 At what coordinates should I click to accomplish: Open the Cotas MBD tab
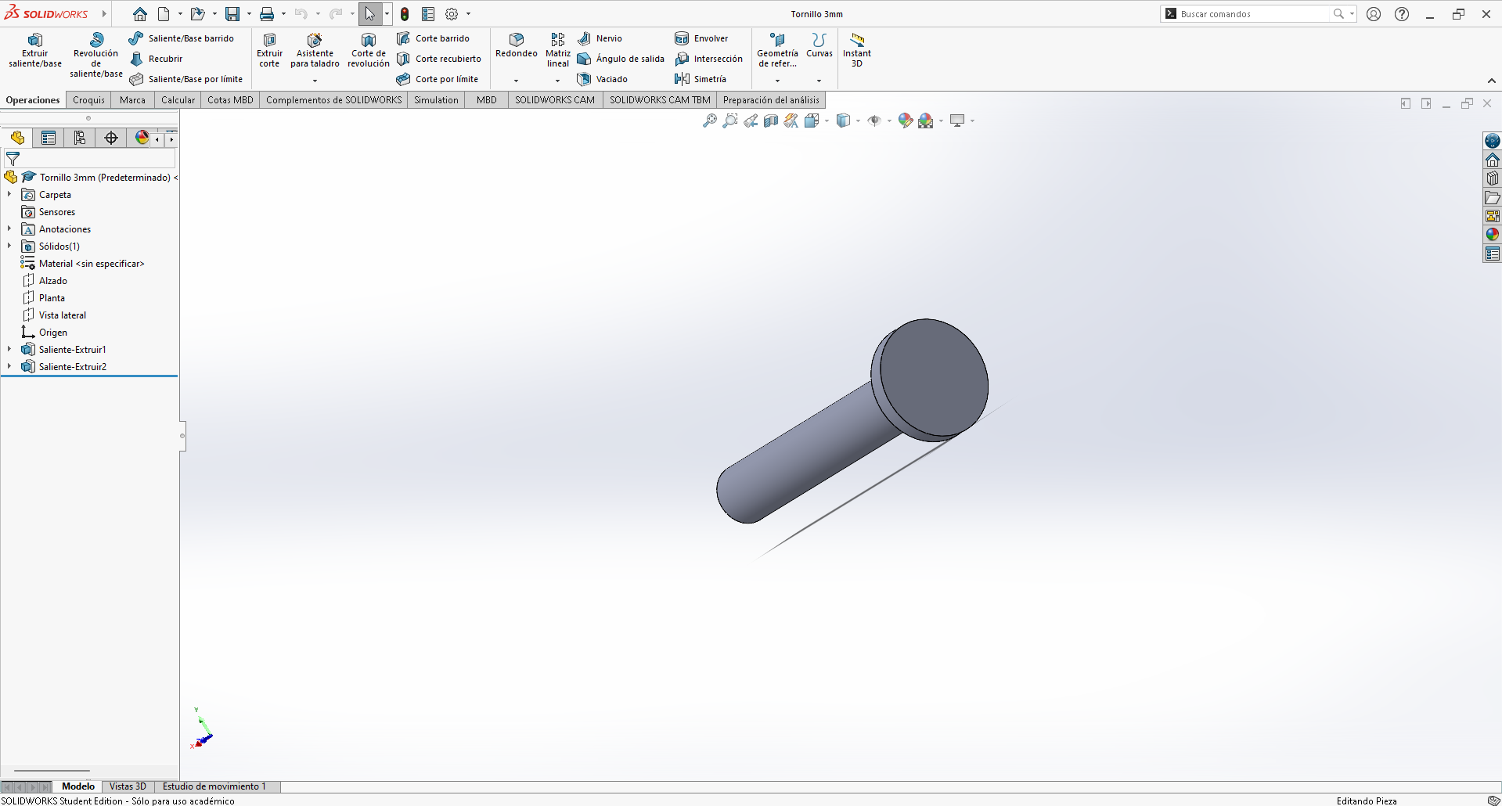click(x=230, y=100)
